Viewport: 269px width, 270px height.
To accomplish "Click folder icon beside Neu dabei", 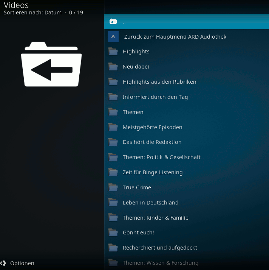I will click(113, 67).
